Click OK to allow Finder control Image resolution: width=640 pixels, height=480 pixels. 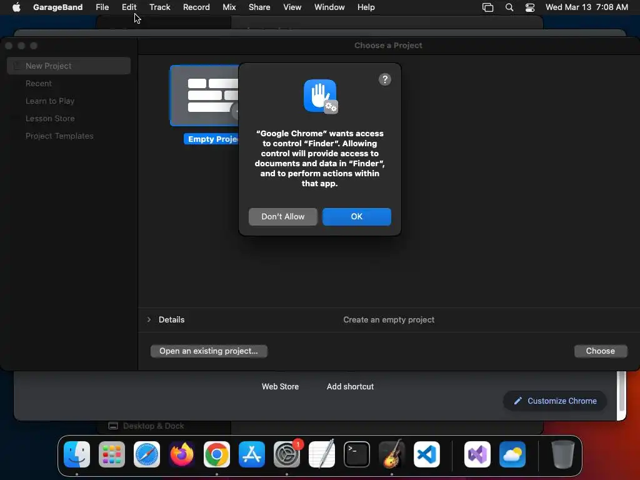pos(357,217)
